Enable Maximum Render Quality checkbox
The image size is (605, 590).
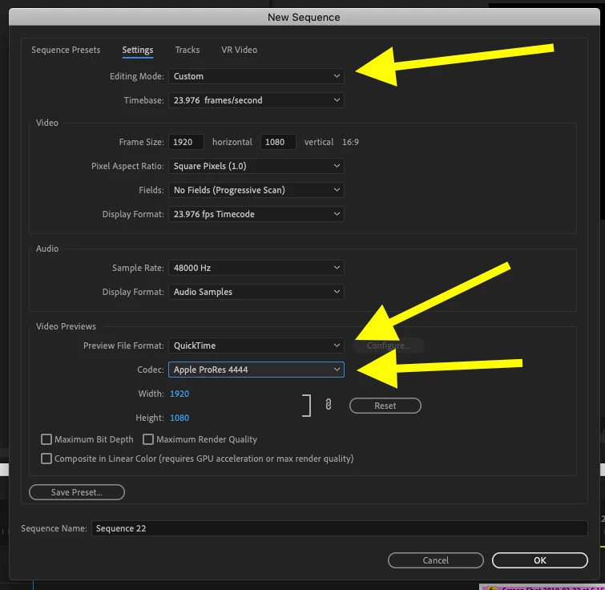148,439
